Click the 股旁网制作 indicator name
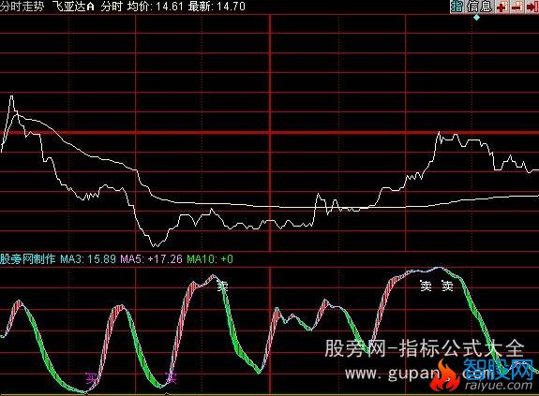 [x=28, y=258]
